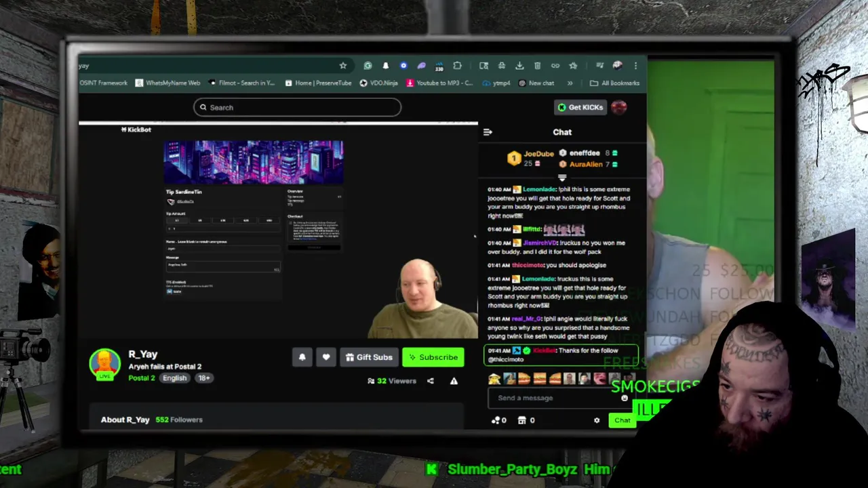Click the share stream icon
The height and width of the screenshot is (488, 868).
coord(430,381)
